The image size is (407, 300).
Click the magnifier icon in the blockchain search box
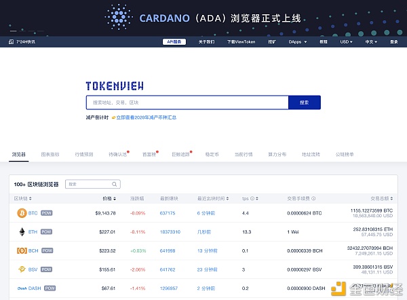pos(114,184)
